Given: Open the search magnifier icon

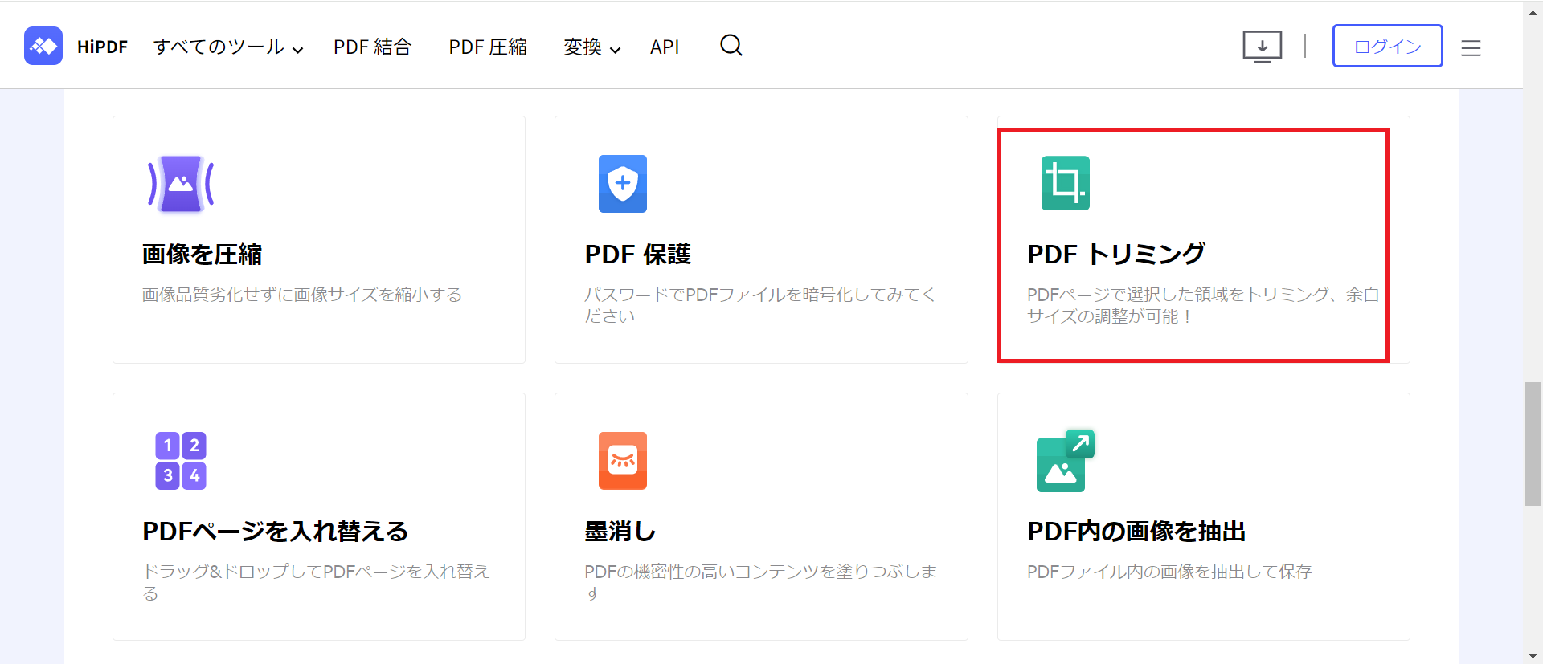Looking at the screenshot, I should (x=731, y=45).
